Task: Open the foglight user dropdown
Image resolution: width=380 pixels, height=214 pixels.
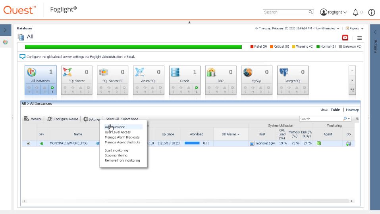Action: (x=334, y=12)
